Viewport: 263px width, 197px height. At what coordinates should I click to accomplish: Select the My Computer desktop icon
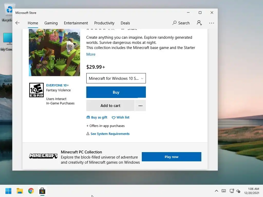click(x=7, y=42)
